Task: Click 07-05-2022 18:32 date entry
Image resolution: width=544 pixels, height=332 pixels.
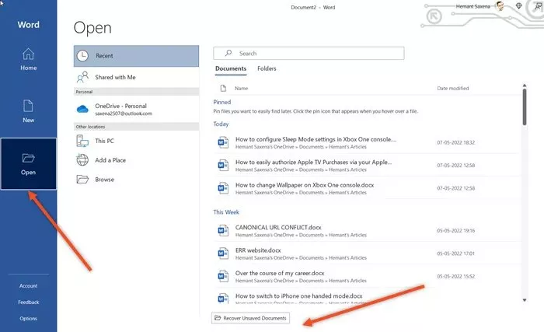Action: coord(456,142)
